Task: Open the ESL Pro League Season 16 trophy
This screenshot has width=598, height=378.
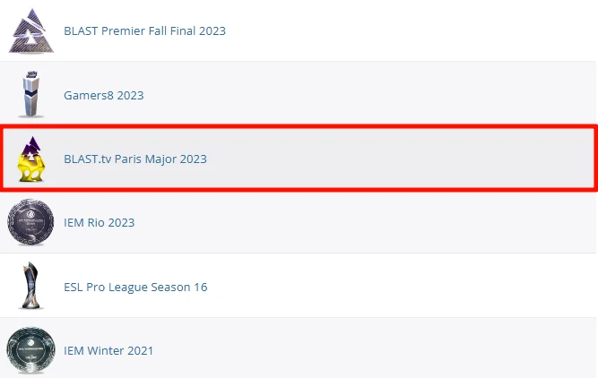Action: coord(30,286)
